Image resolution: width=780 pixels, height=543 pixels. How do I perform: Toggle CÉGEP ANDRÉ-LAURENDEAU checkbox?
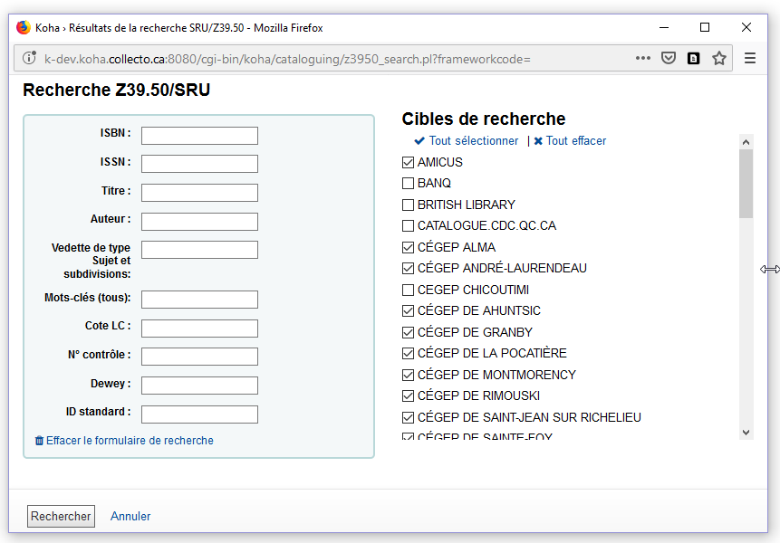coord(408,268)
